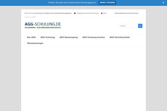Click the user icon beside Login
Screen dimensions: 167x111
(x=102, y=13)
